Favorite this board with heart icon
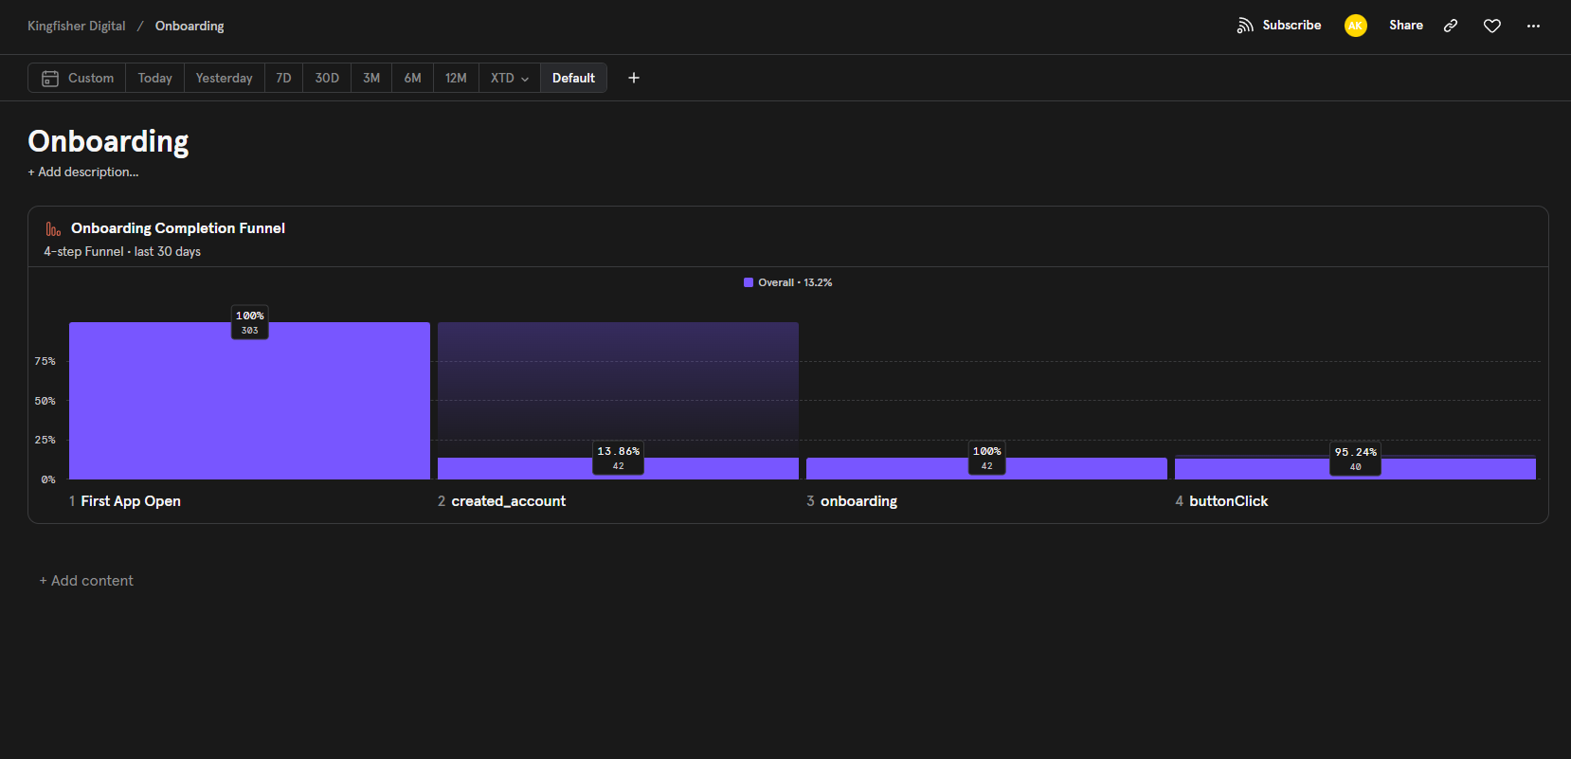Viewport: 1571px width, 759px height. (1492, 26)
